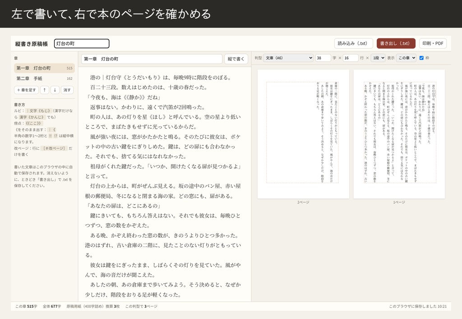Click the 《《ここ》》 emphasis syntax example
Viewport: 462px width, 319px height.
pyautogui.click(x=34, y=123)
